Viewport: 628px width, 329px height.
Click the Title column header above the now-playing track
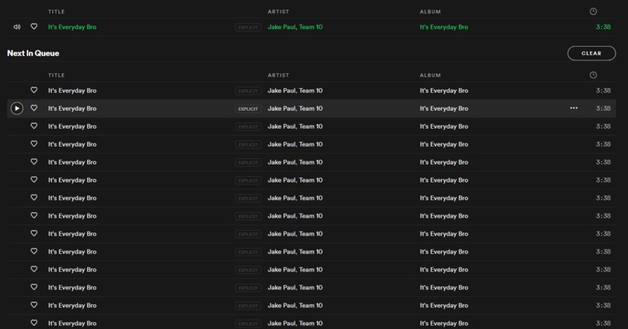[56, 12]
